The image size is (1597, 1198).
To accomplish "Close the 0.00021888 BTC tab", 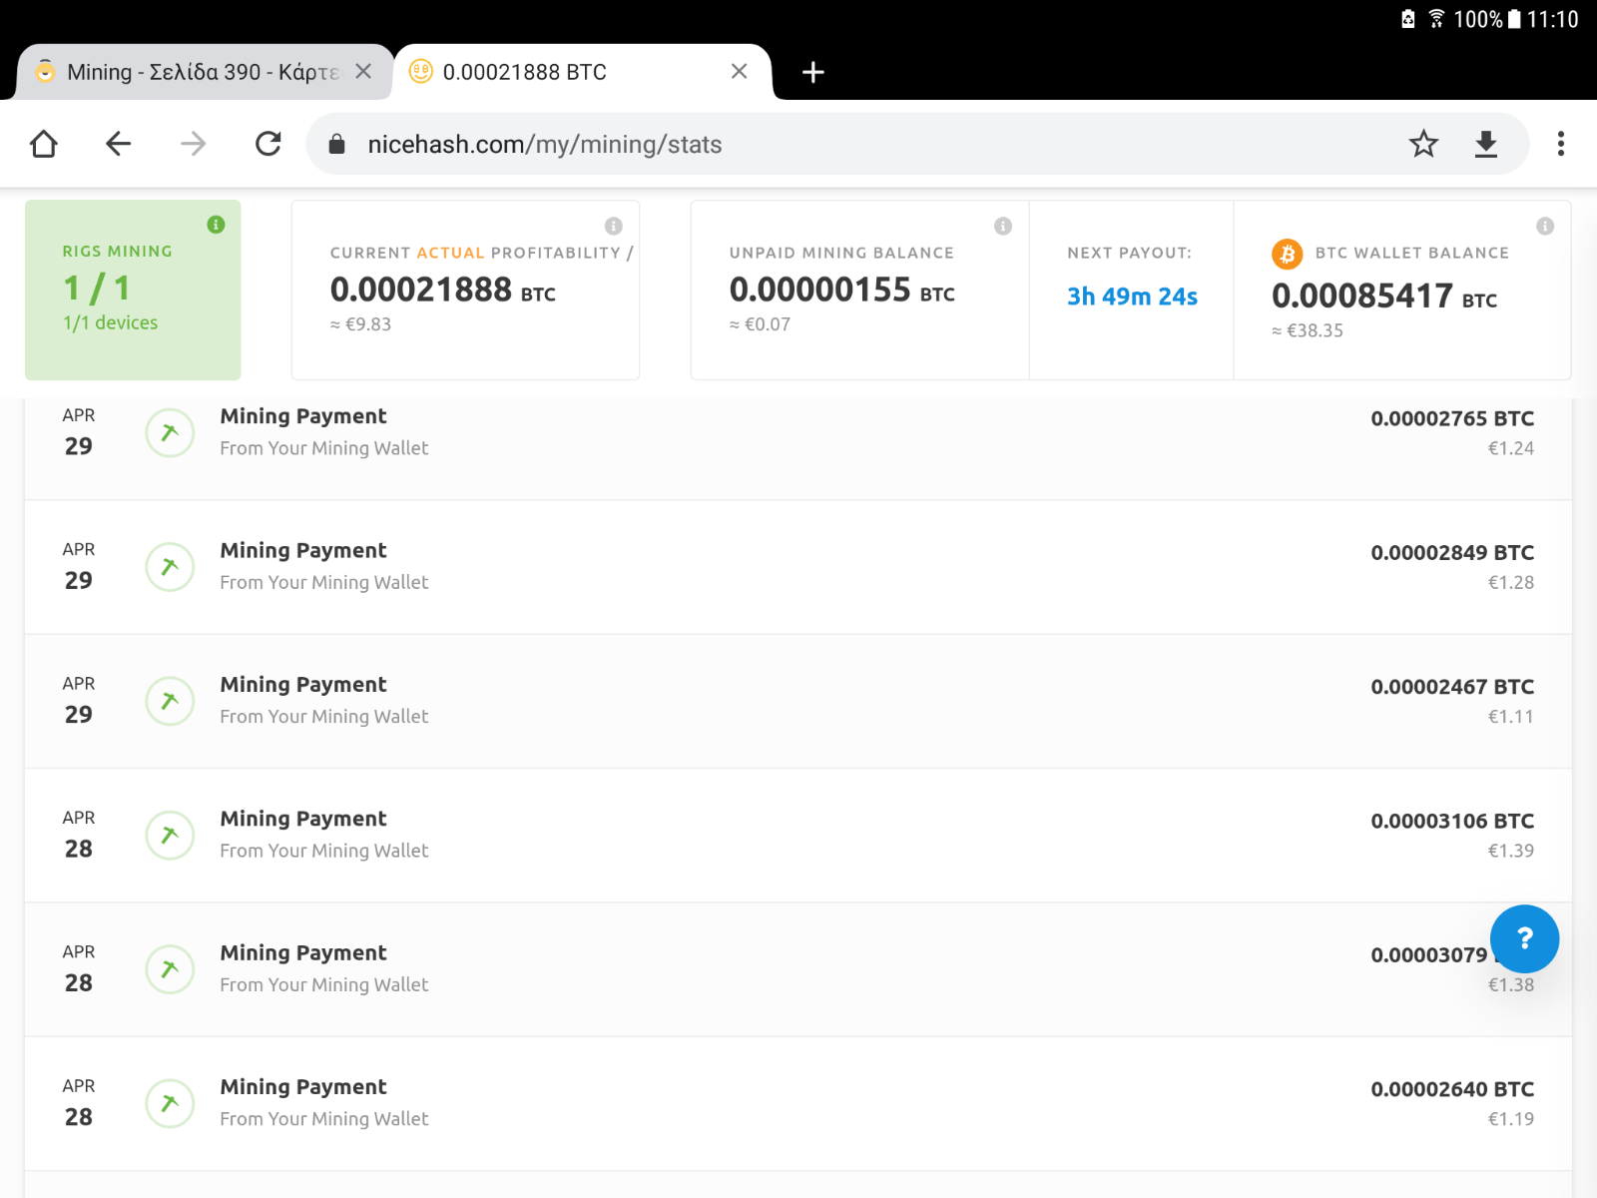I will 739,71.
